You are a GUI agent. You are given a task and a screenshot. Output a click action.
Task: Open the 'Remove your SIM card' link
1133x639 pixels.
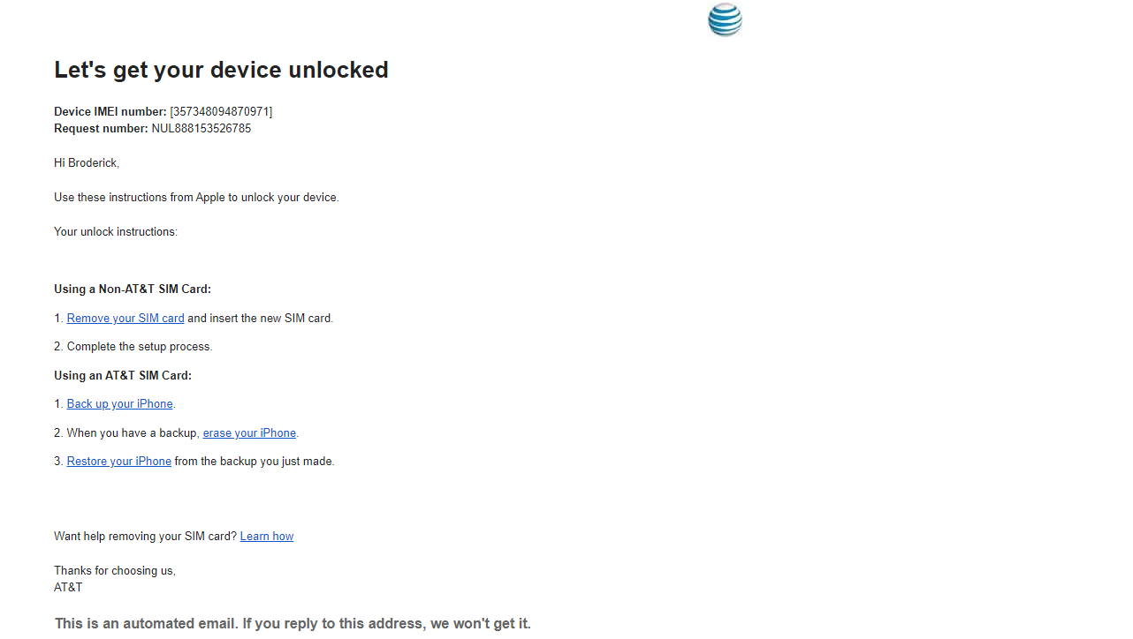point(125,319)
